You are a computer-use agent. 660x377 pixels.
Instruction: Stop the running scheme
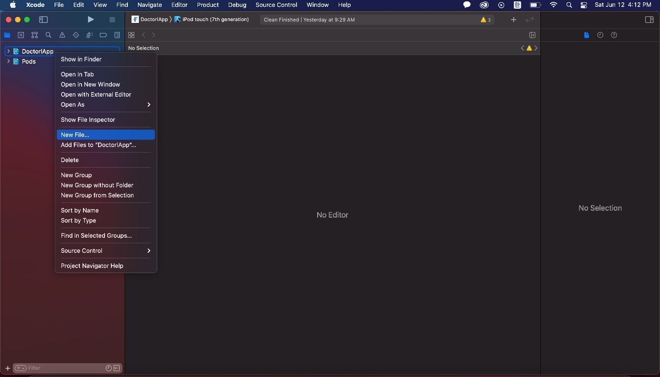click(x=112, y=20)
